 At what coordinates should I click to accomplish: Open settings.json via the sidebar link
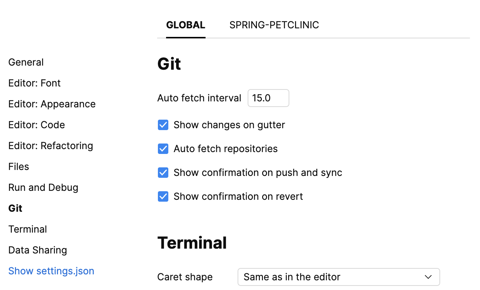click(51, 271)
